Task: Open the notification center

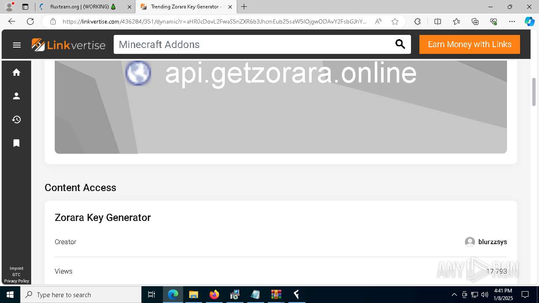Action: (x=525, y=295)
